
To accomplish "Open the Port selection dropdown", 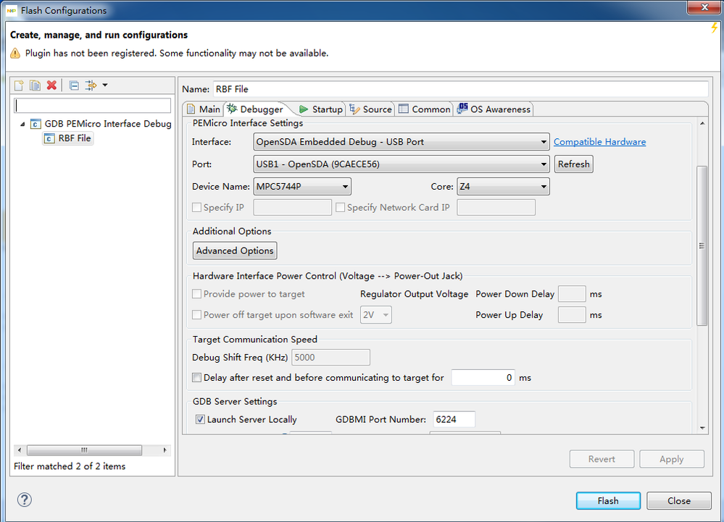I will pos(401,164).
